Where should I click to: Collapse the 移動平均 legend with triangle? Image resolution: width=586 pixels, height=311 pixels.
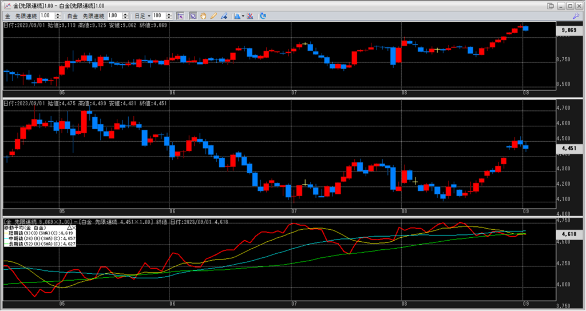tap(70, 228)
